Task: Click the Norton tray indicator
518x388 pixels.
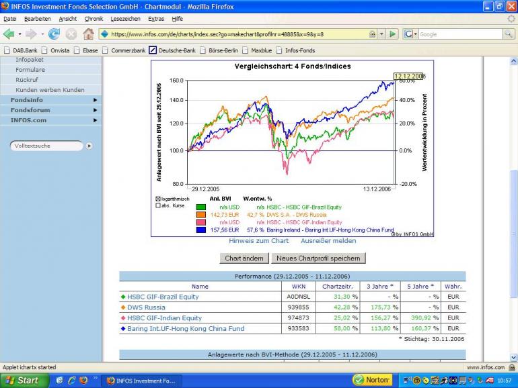Action: [x=372, y=380]
